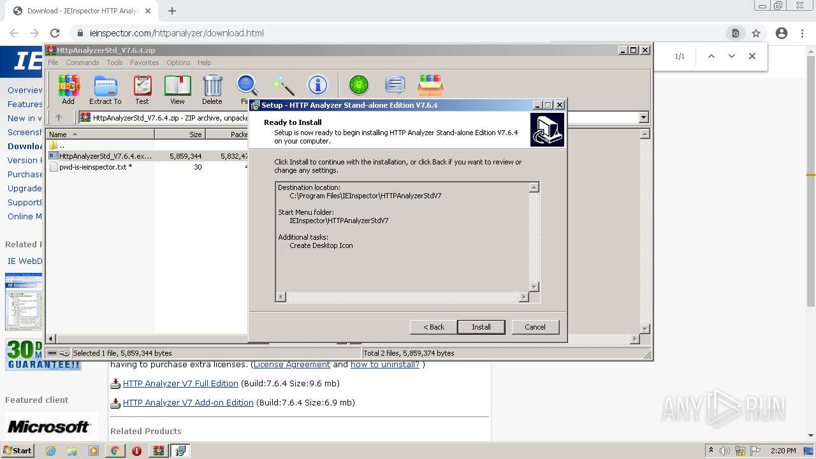This screenshot has width=816, height=459.
Task: Click the View file icon in WinRAR
Action: click(x=177, y=89)
